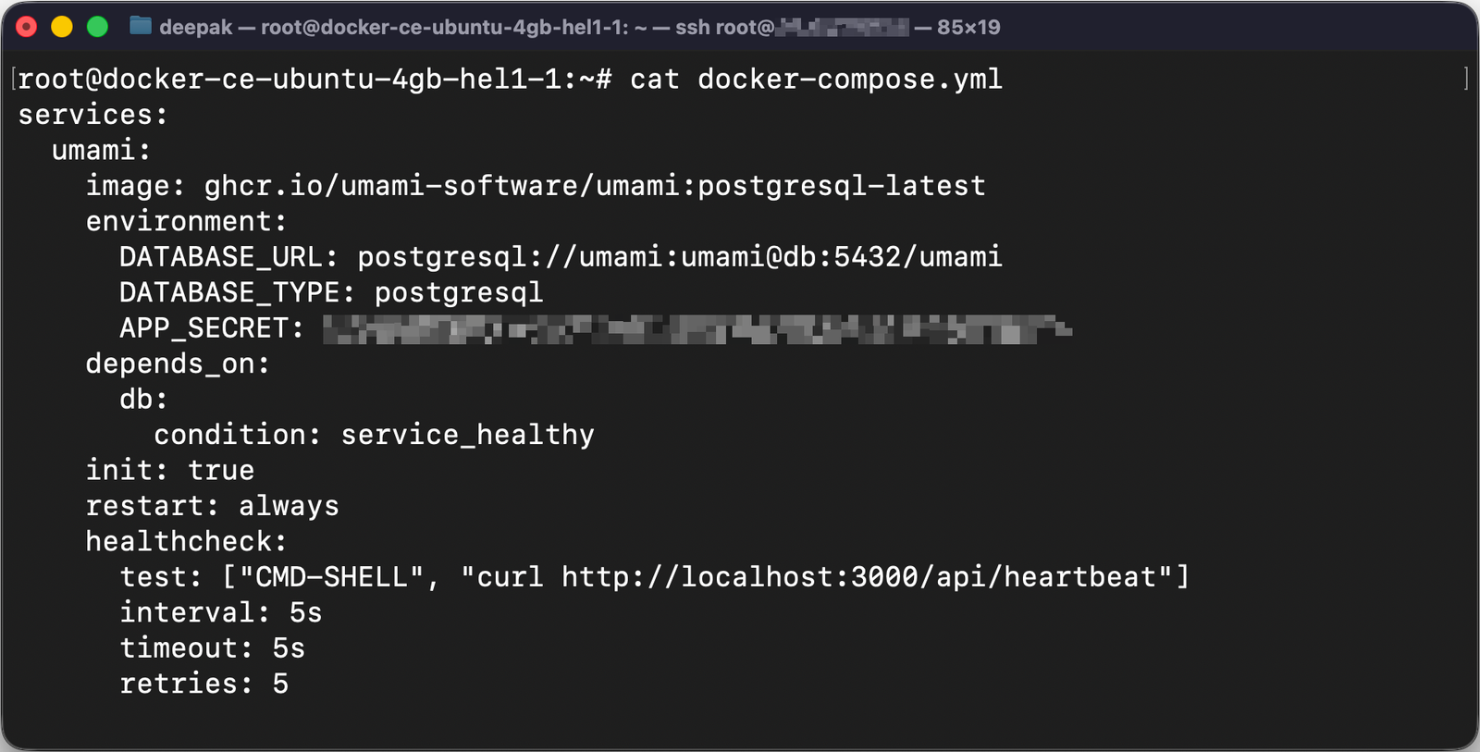
Task: Click 'interval: 5s' under healthcheck
Action: (221, 611)
